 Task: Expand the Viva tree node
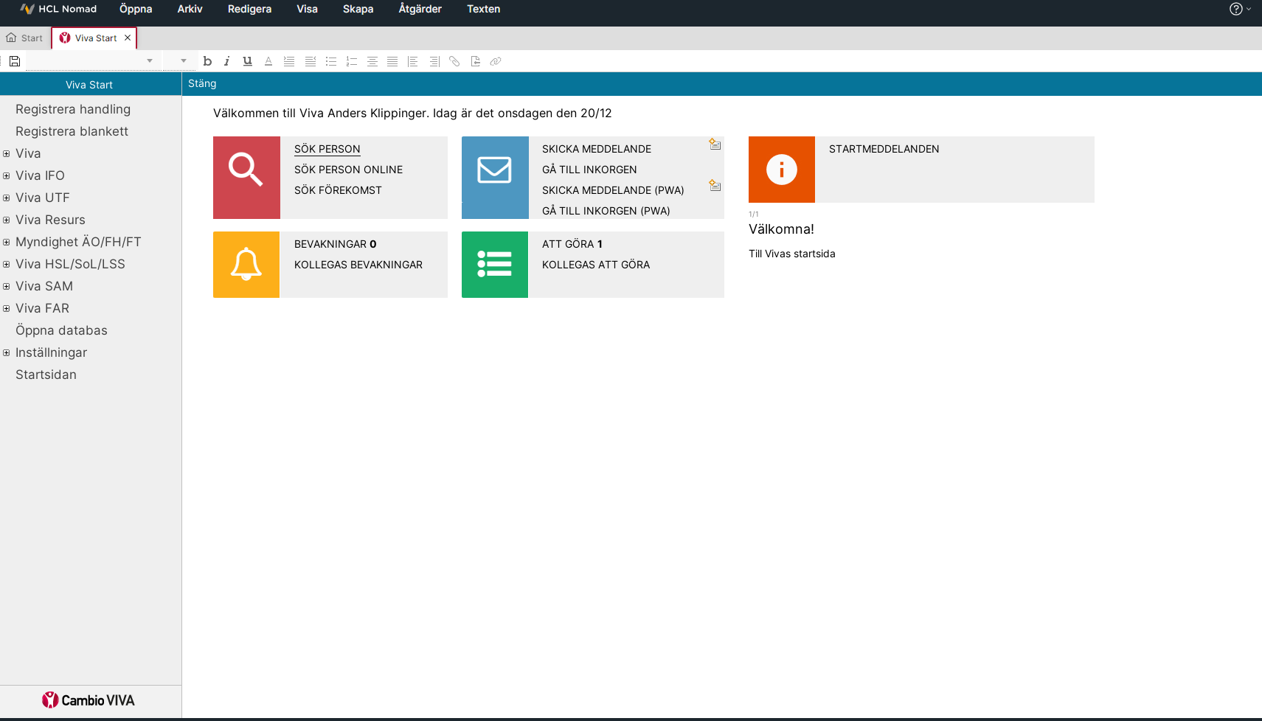tap(7, 153)
